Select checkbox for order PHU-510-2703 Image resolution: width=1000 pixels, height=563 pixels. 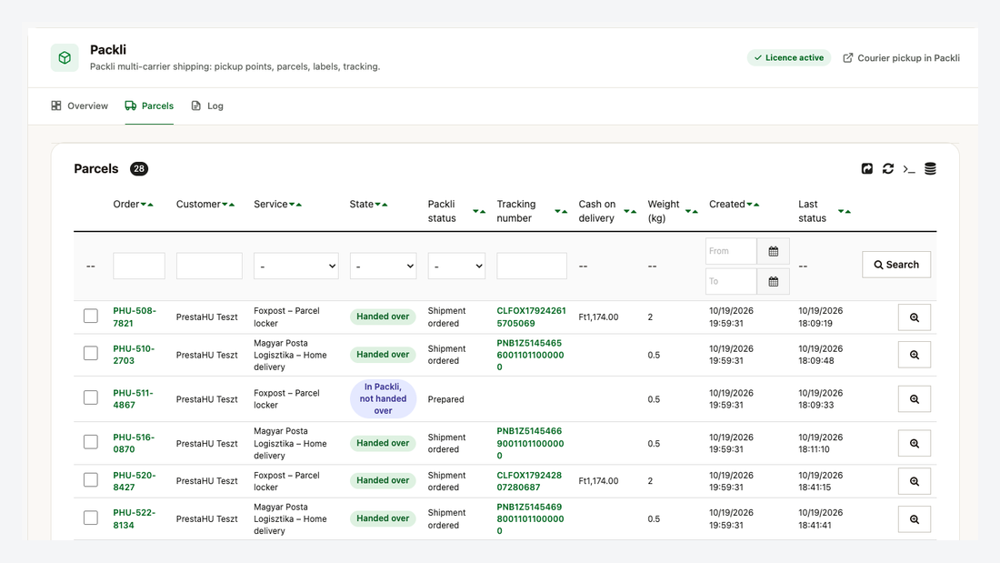pos(91,353)
